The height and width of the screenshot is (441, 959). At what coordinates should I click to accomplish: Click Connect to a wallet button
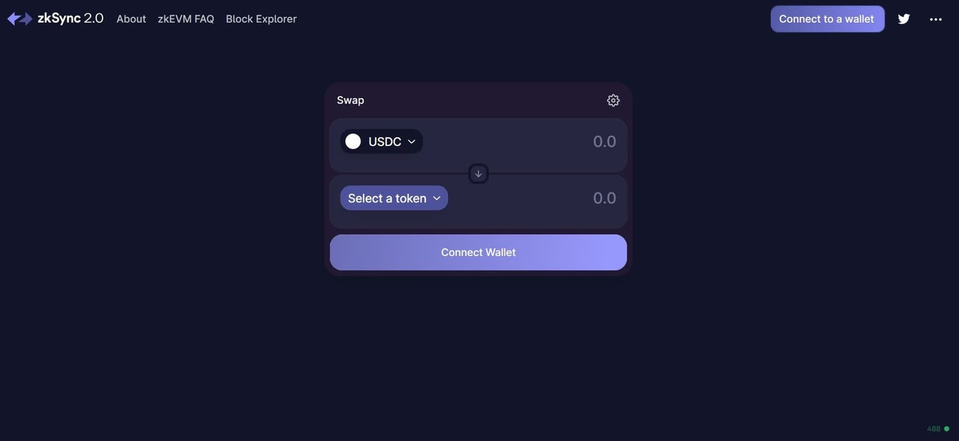(x=827, y=19)
